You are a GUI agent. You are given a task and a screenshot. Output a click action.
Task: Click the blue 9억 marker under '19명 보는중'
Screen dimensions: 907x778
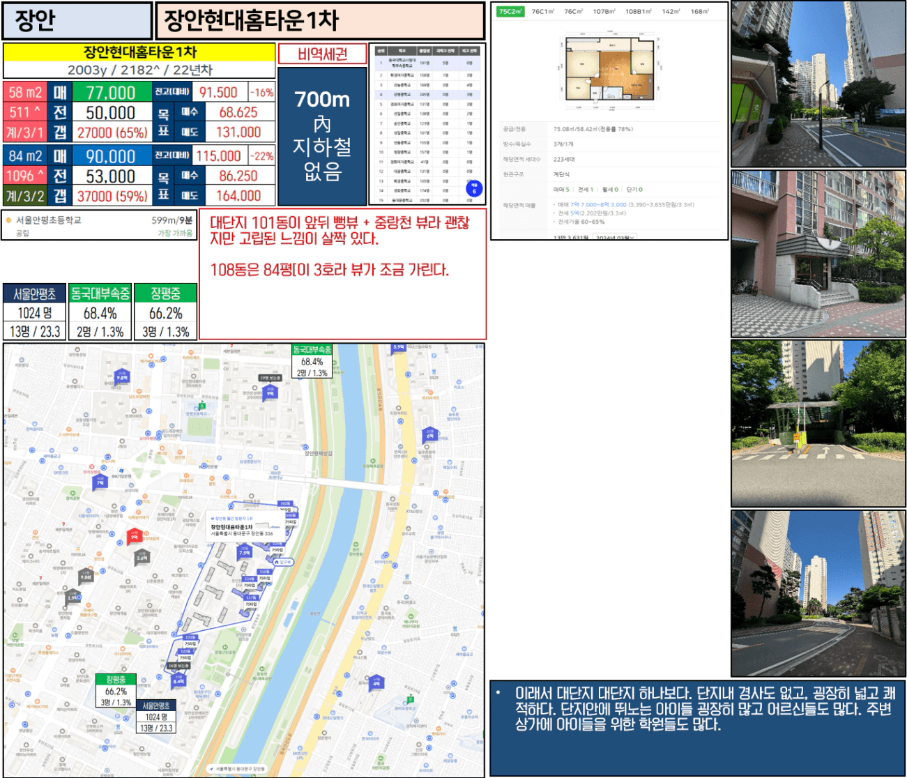pyautogui.click(x=270, y=392)
